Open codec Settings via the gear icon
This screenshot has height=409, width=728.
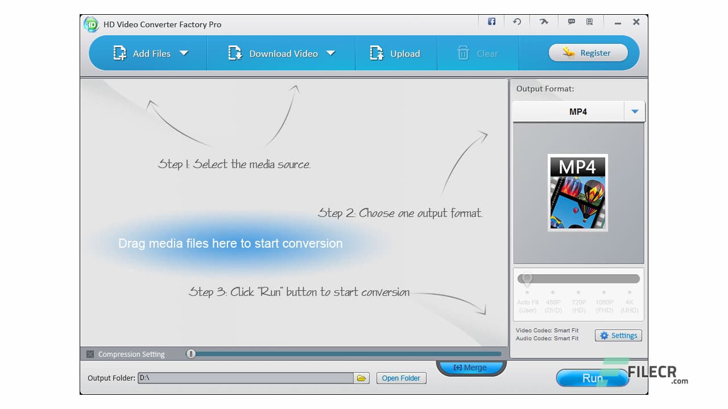[x=618, y=335]
